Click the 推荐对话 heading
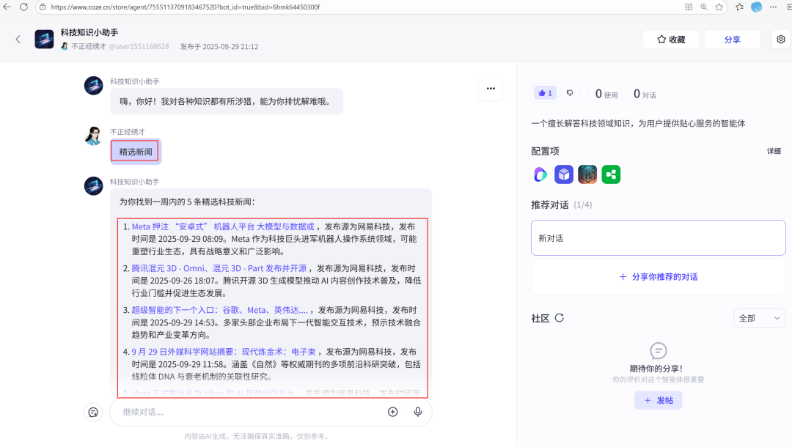792x447 pixels. tap(549, 205)
